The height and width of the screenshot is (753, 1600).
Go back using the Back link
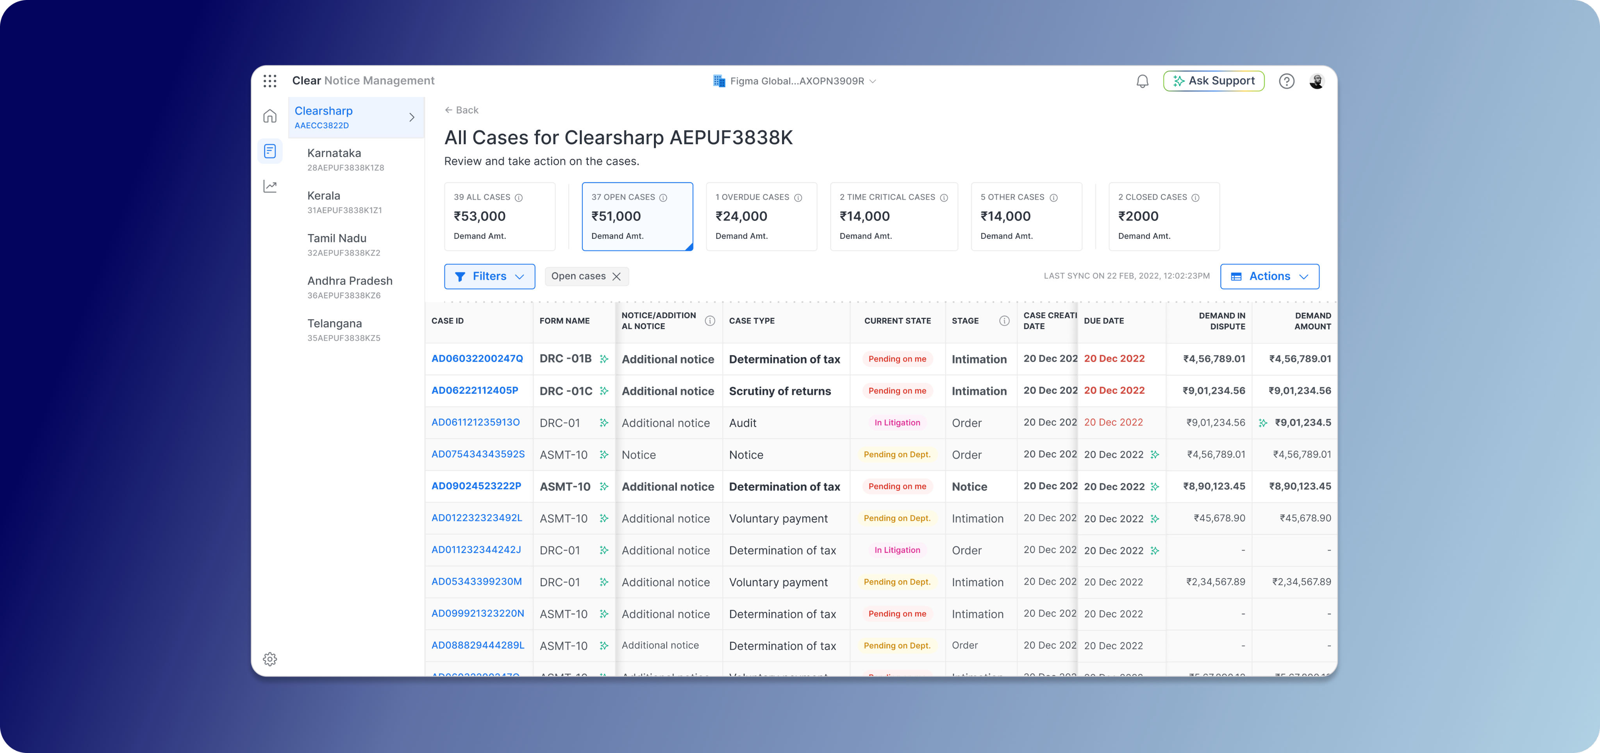click(461, 110)
